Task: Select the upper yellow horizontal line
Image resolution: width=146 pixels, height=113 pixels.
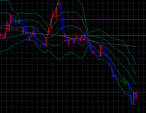Action: pyautogui.click(x=103, y=20)
